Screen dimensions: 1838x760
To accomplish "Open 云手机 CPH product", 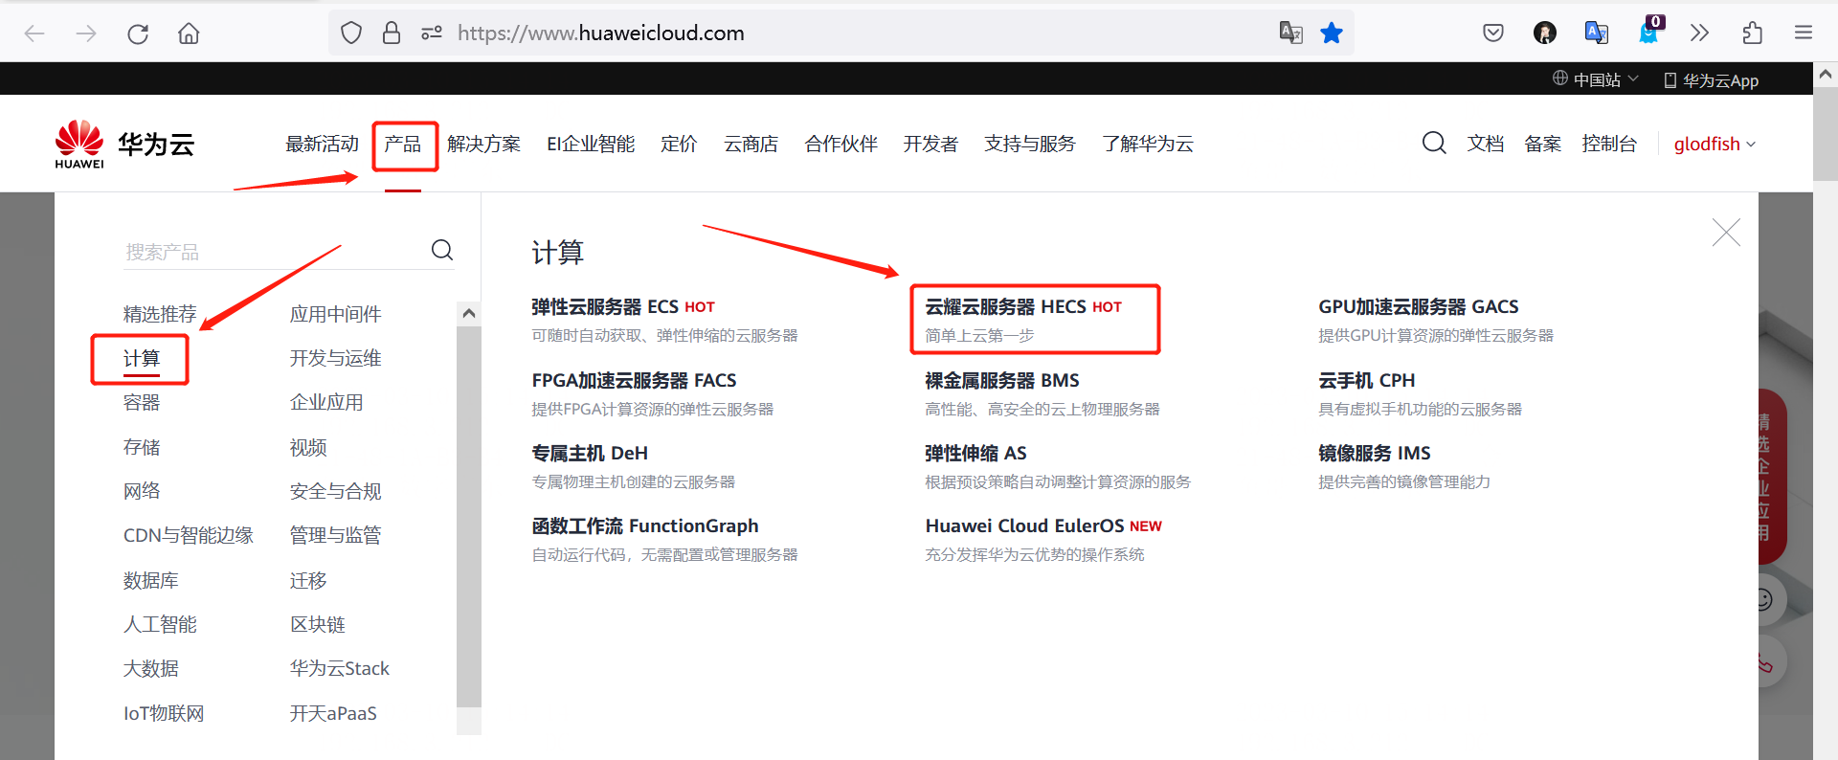I will point(1366,381).
